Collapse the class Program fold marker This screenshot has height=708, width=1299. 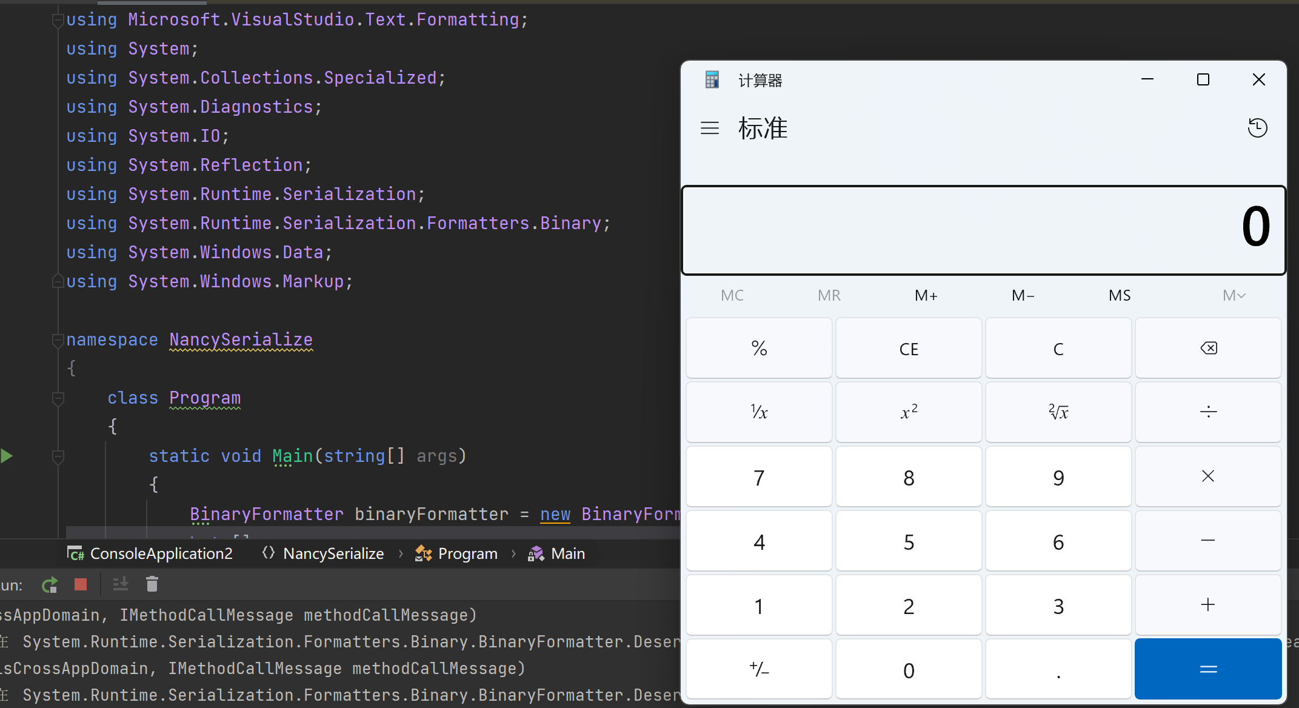58,398
